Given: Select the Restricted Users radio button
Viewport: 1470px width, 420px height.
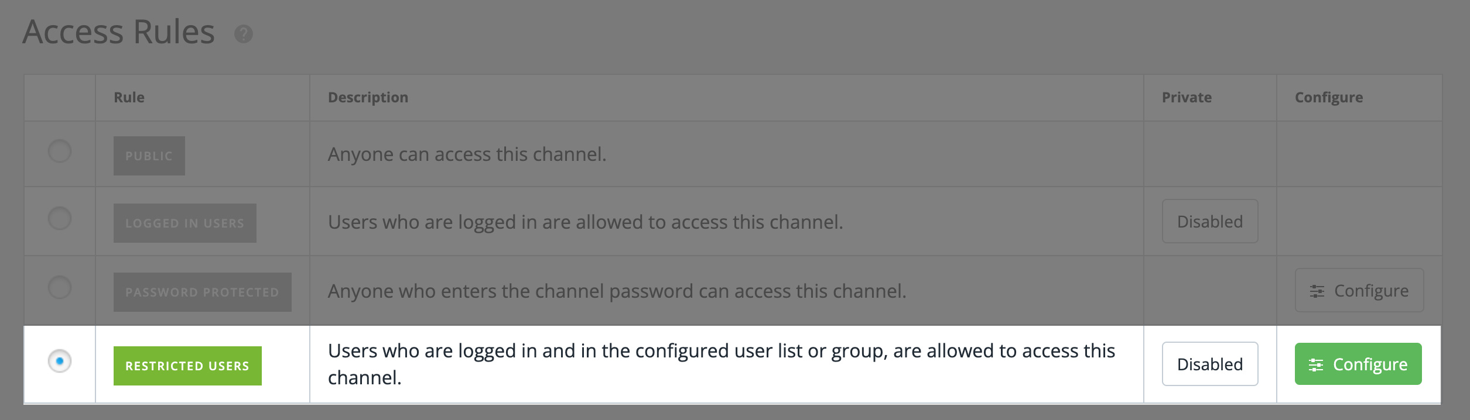Looking at the screenshot, I should 60,361.
